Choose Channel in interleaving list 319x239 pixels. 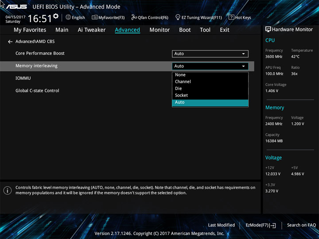tap(210, 82)
